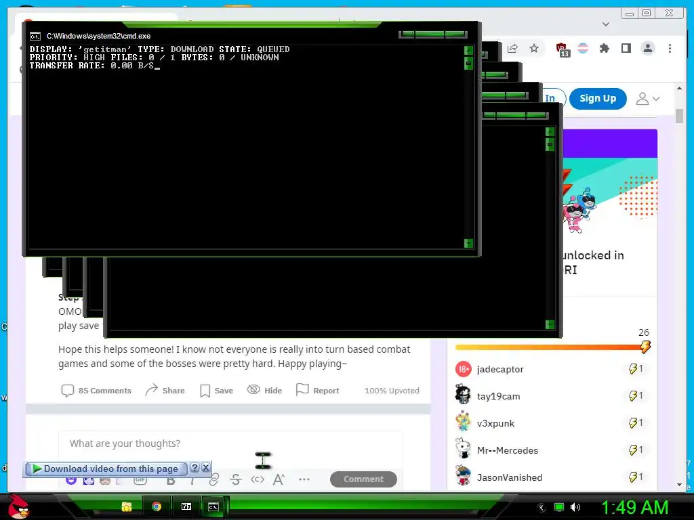694x520 pixels.
Task: Hide the post using Hide button
Action: 264,391
